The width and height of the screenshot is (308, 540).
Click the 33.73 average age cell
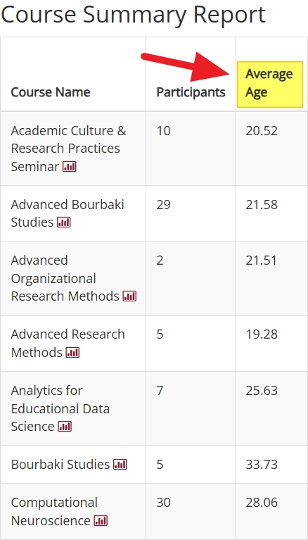[x=262, y=465]
